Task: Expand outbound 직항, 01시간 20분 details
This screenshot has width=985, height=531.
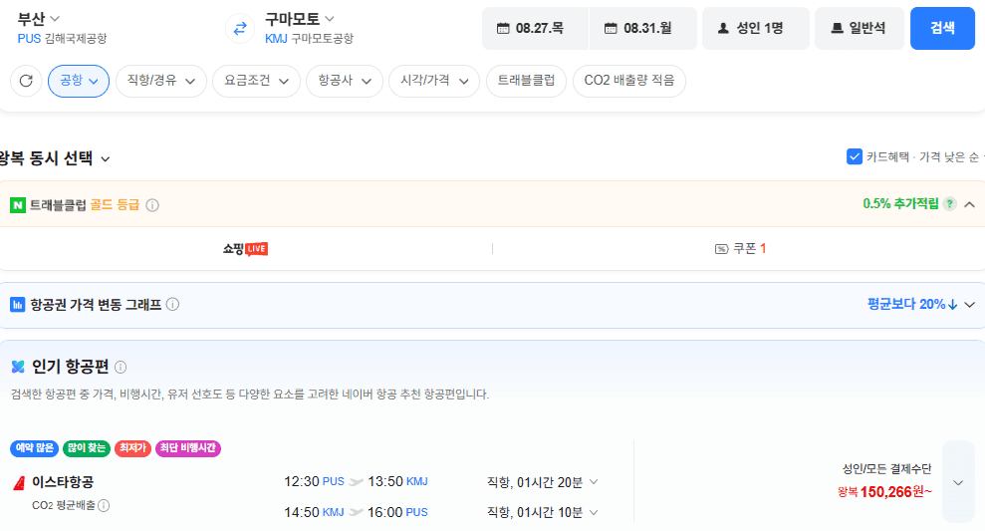Action: (593, 482)
